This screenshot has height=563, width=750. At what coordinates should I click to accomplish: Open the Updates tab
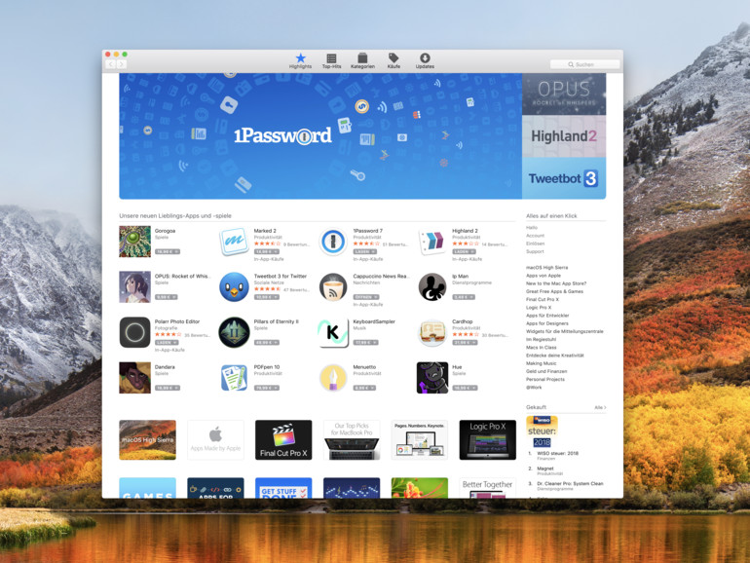pyautogui.click(x=425, y=61)
